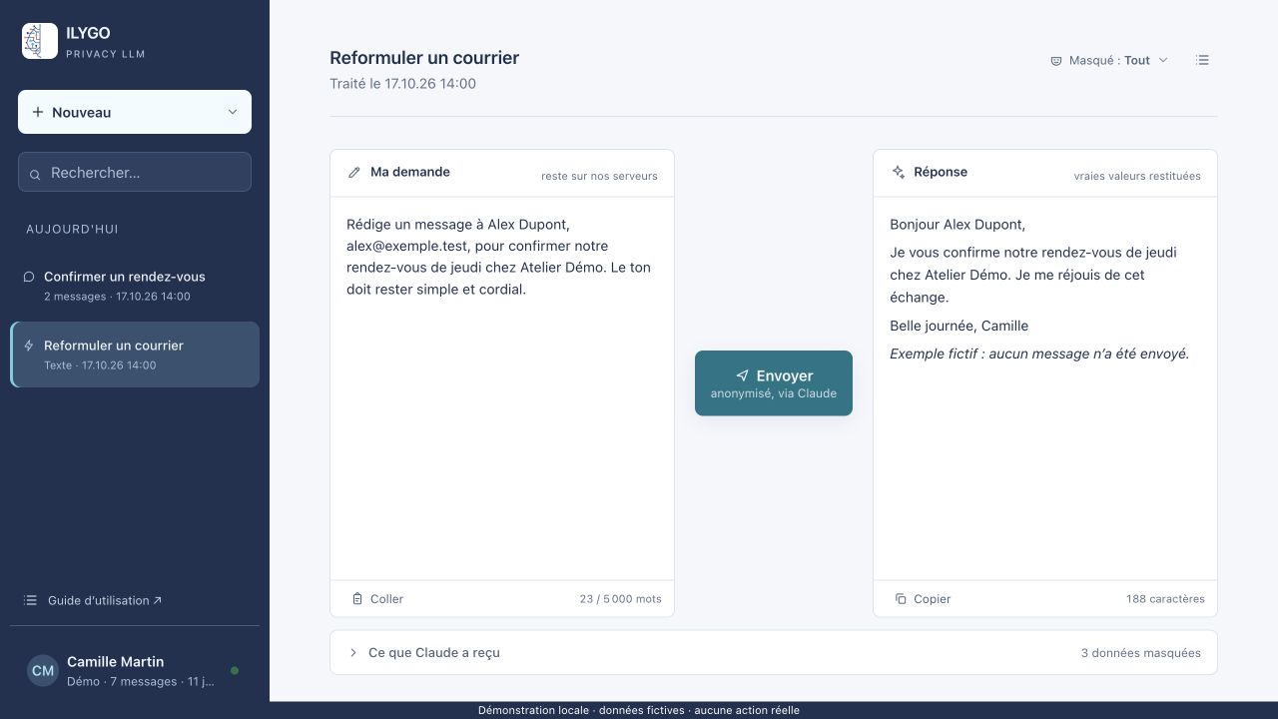Click the pencil icon beside Ma demande

pyautogui.click(x=353, y=173)
